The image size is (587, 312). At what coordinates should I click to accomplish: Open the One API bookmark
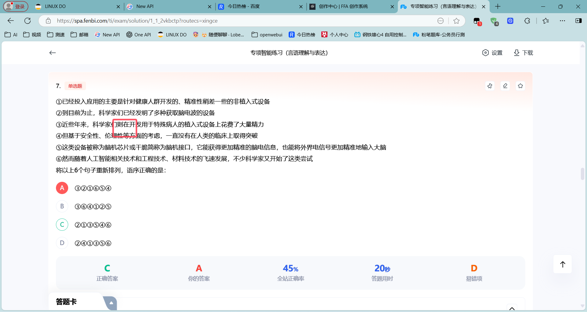pyautogui.click(x=139, y=35)
